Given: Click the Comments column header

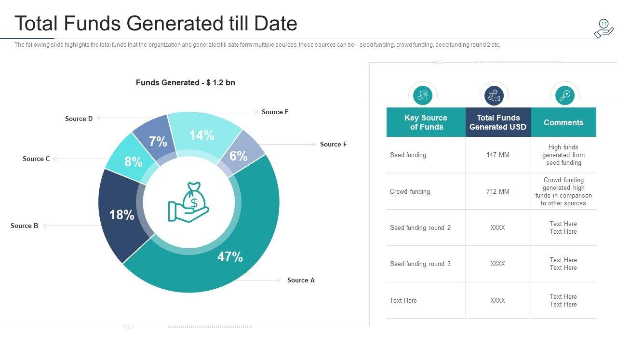Looking at the screenshot, I should point(563,122).
